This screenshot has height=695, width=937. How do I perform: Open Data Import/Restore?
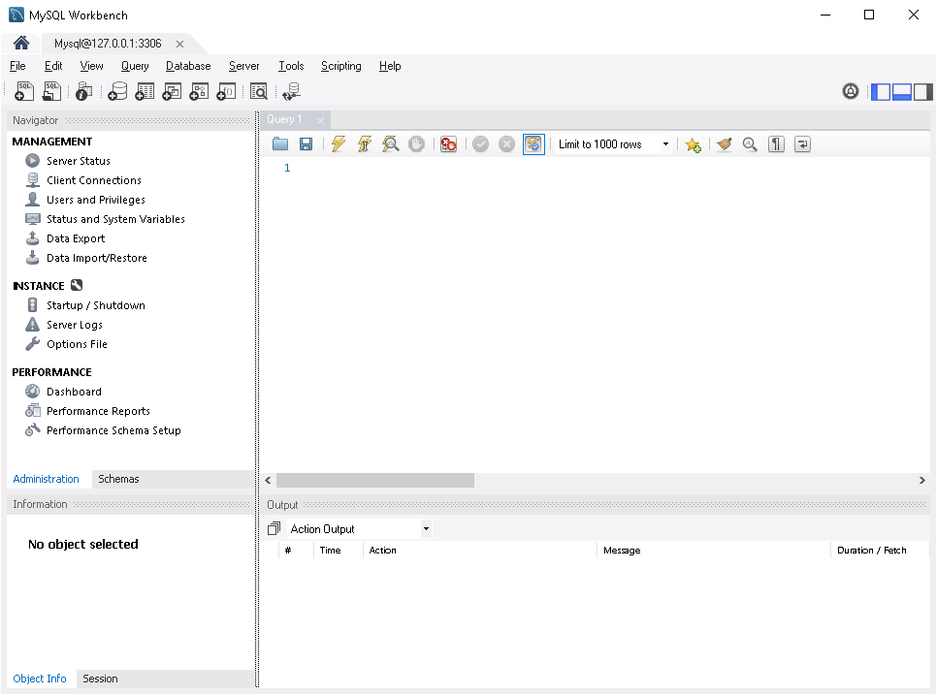pyautogui.click(x=96, y=258)
